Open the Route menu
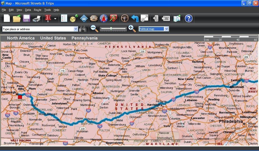Screen dimensions: 259x151 click(x=37, y=10)
